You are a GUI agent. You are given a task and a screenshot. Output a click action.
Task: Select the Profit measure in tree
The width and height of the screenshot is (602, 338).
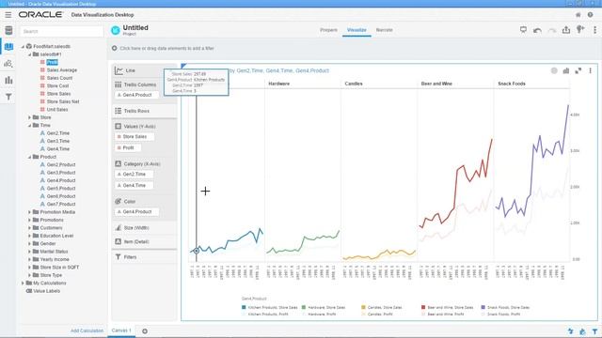click(x=52, y=62)
